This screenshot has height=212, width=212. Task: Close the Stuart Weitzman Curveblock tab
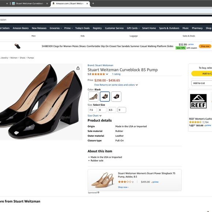click(x=47, y=4)
